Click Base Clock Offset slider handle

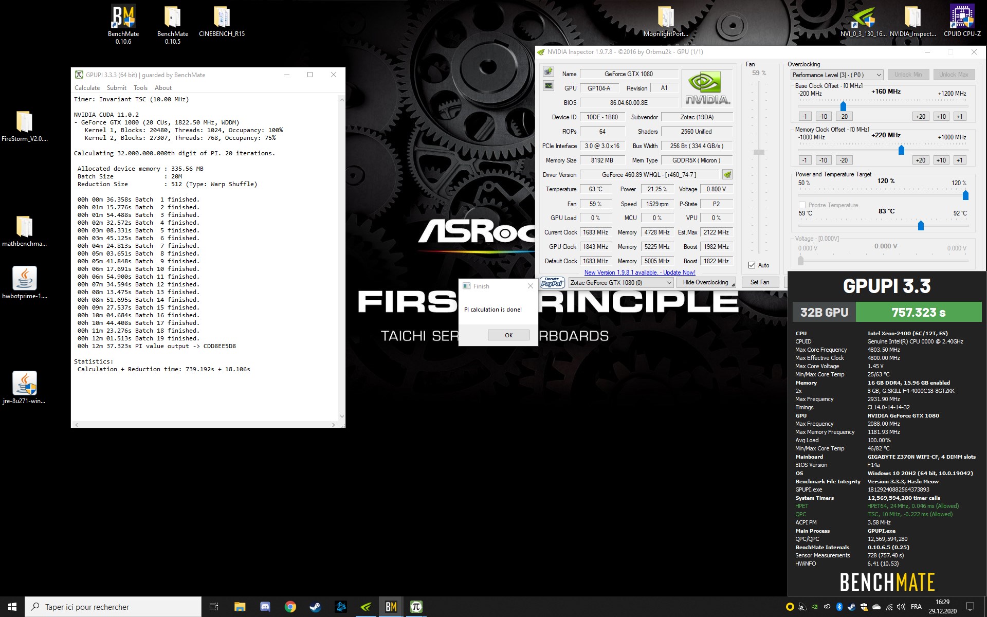coord(843,106)
